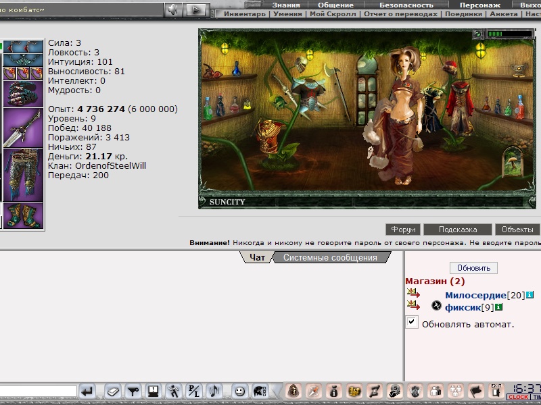Click the chat message input field
The height and width of the screenshot is (405, 541).
tap(38, 391)
